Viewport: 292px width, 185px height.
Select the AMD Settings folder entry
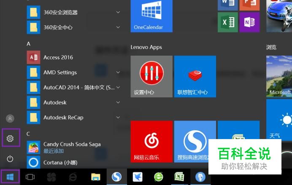pos(75,72)
